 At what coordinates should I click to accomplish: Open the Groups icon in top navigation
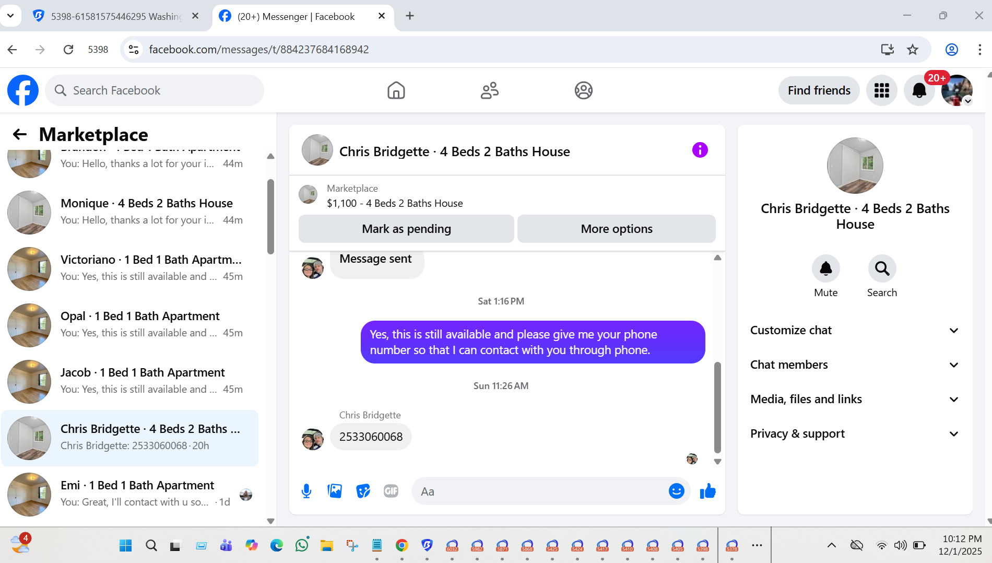(x=583, y=90)
